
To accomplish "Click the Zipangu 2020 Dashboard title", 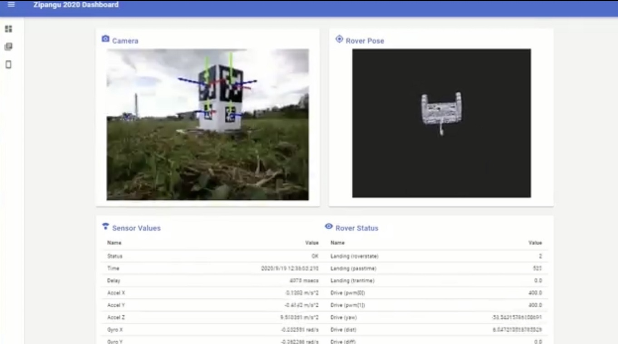I will (x=76, y=5).
